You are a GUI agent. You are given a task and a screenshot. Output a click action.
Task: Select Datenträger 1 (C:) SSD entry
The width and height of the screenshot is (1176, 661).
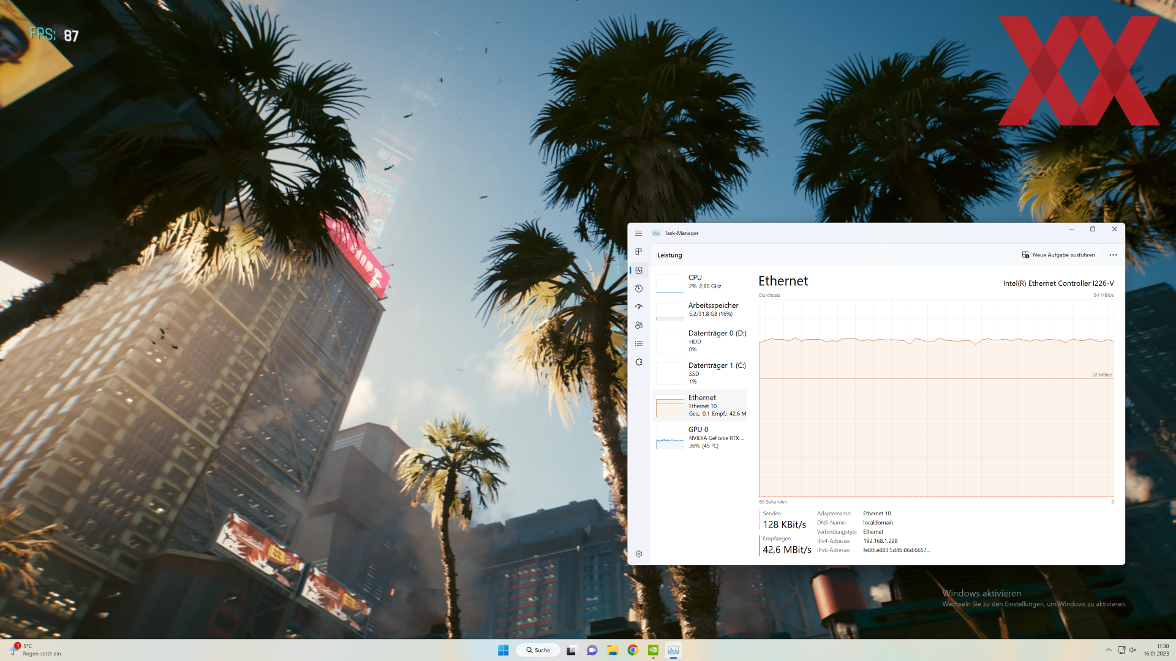pyautogui.click(x=699, y=373)
